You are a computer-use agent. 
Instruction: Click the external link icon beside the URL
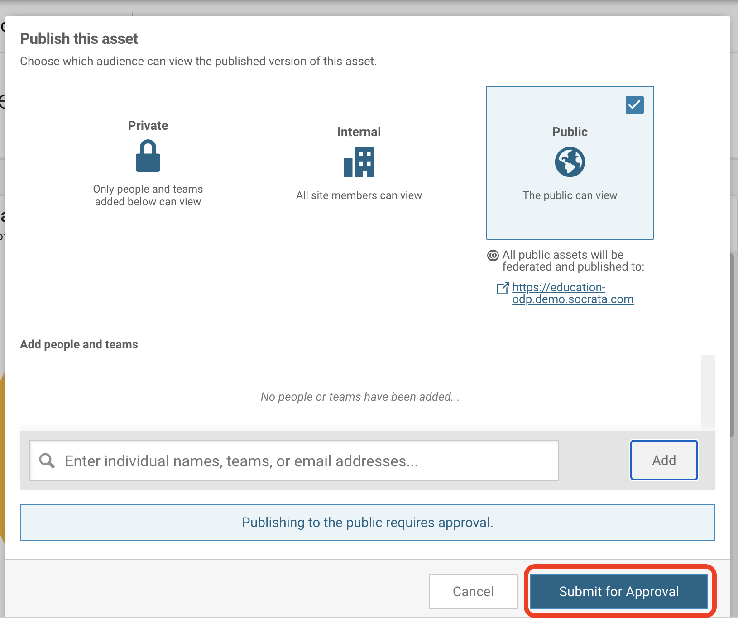pyautogui.click(x=503, y=288)
